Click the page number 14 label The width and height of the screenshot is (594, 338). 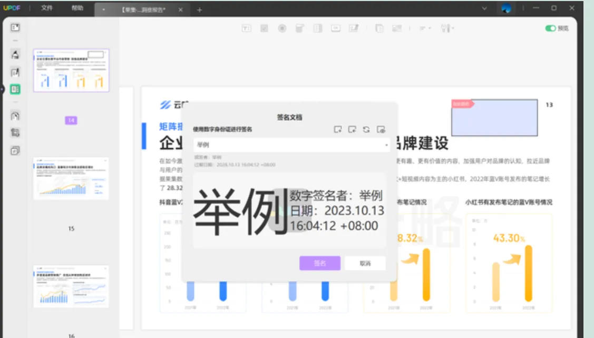tap(71, 121)
